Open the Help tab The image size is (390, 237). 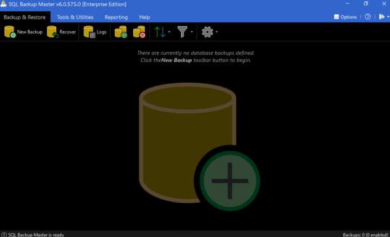pyautogui.click(x=145, y=17)
